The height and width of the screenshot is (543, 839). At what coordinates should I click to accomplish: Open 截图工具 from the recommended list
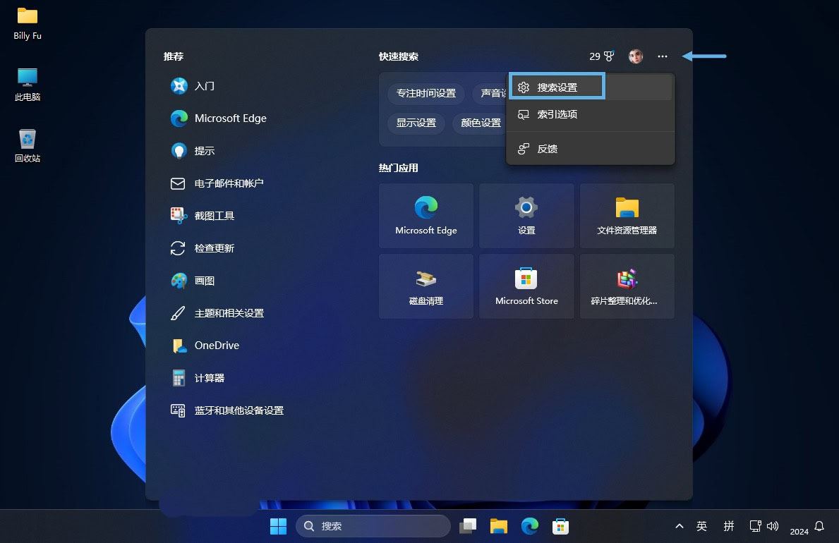click(x=215, y=215)
